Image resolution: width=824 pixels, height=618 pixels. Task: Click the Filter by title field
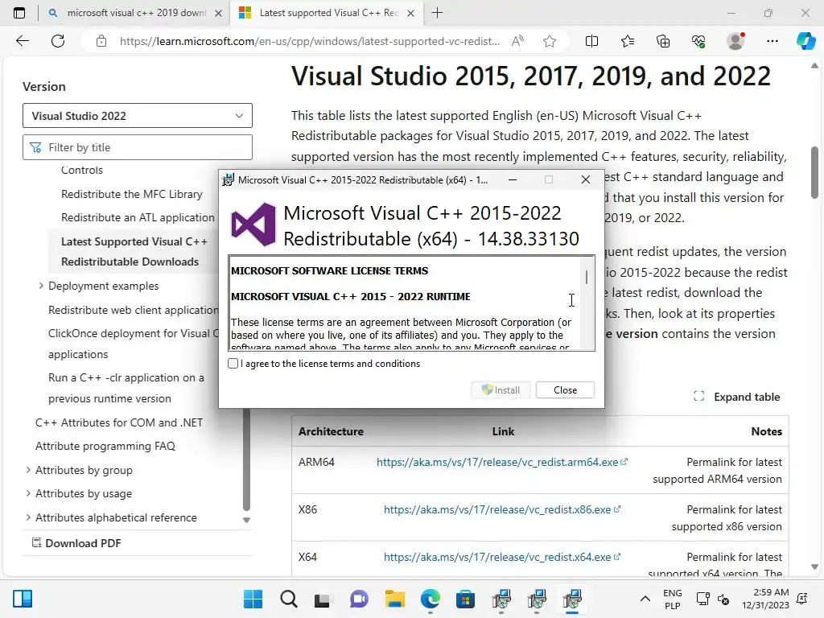(137, 148)
